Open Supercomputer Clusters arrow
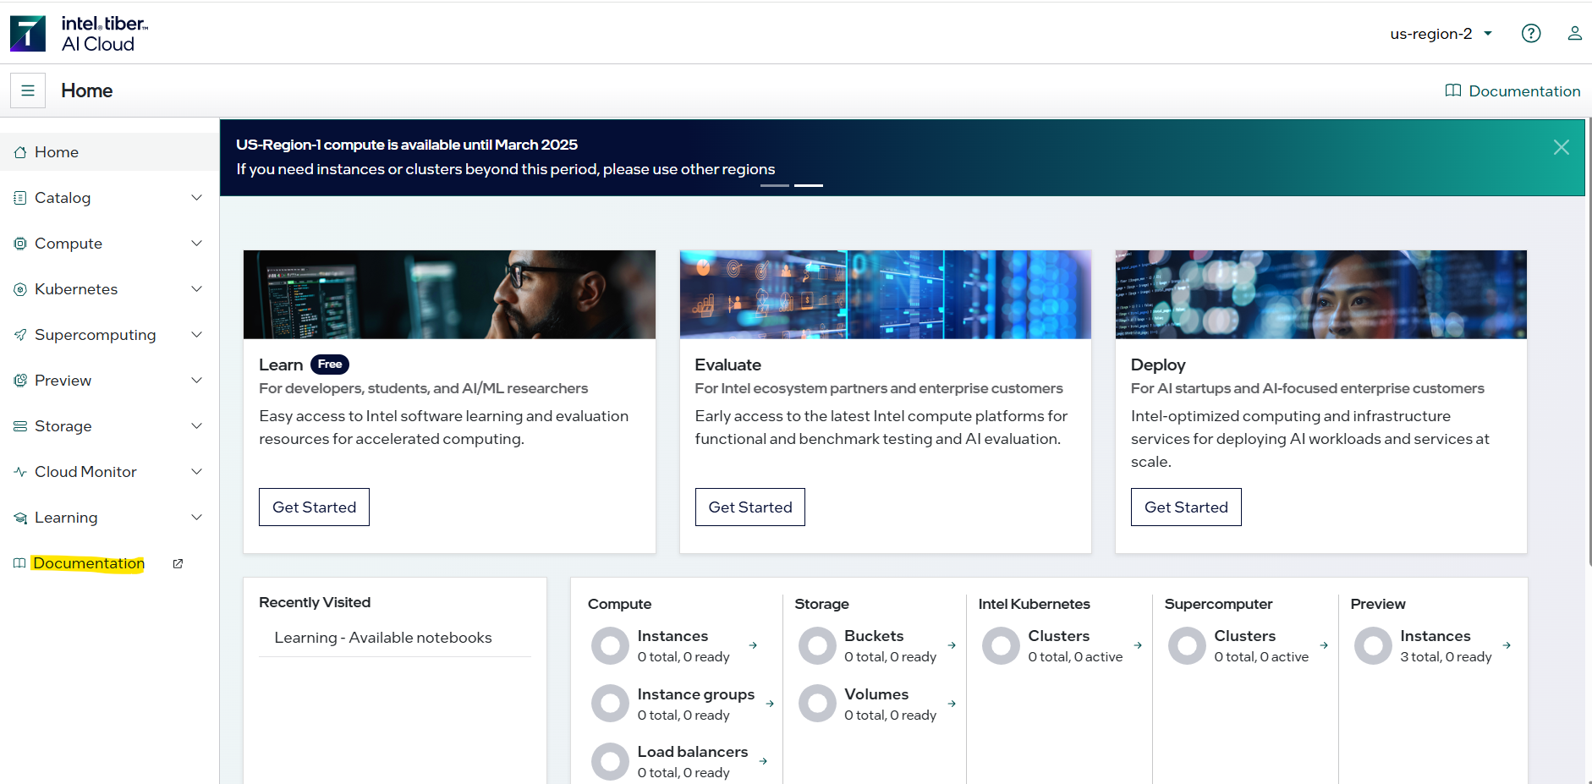Screen dimensions: 1592x784 1324,645
